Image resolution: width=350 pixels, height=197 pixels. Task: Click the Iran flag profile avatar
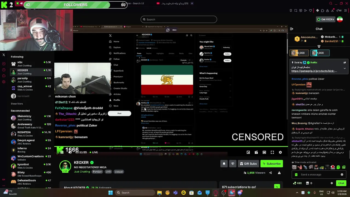340,19
